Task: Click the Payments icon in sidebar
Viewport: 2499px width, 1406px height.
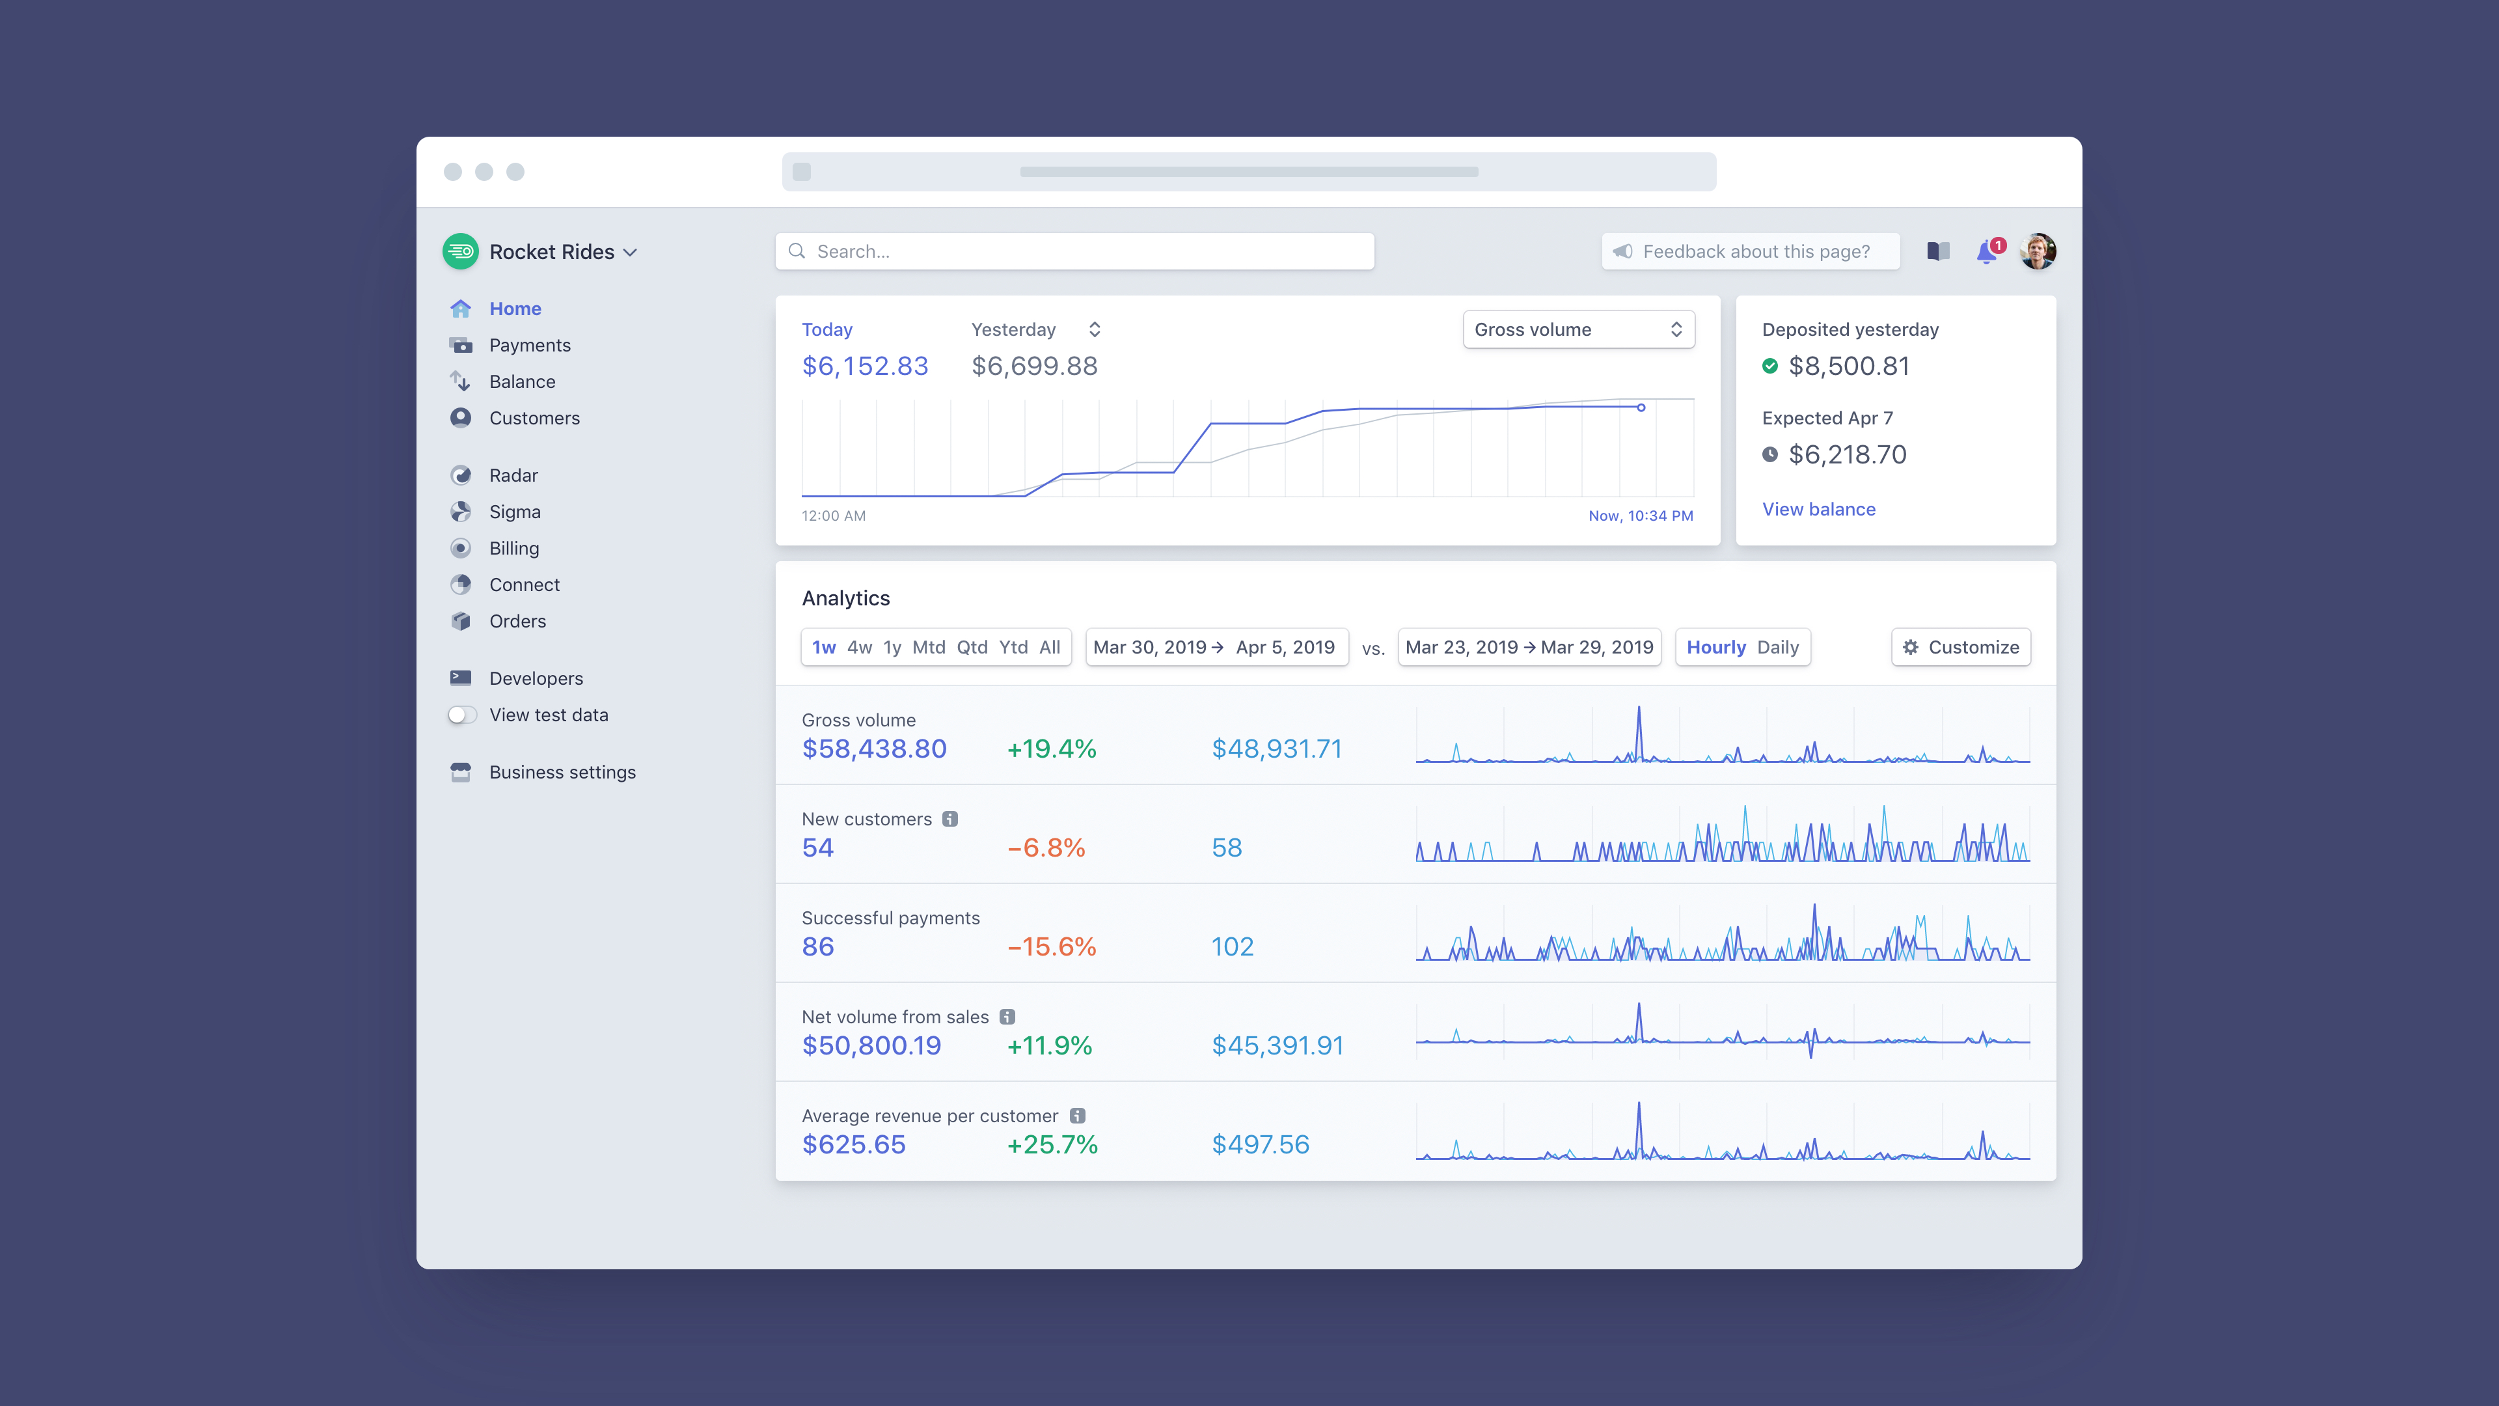Action: tap(460, 345)
